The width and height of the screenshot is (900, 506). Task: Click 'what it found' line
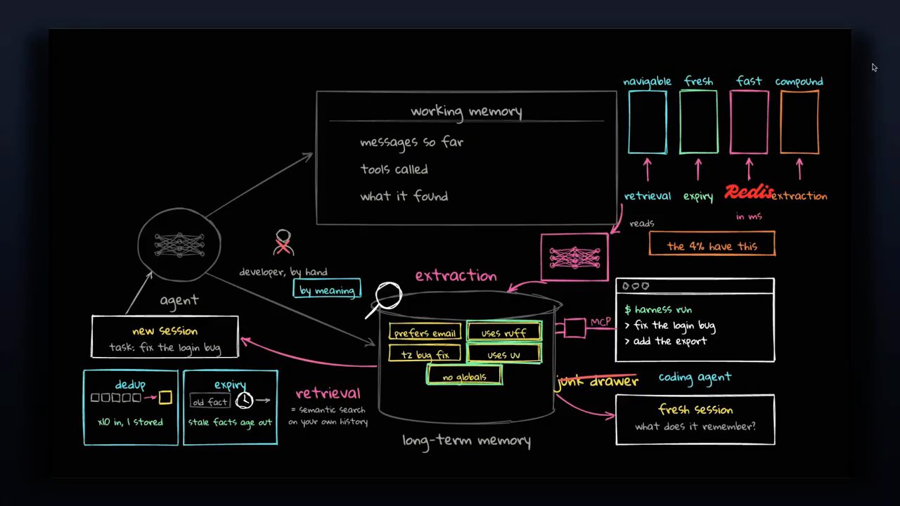[404, 197]
